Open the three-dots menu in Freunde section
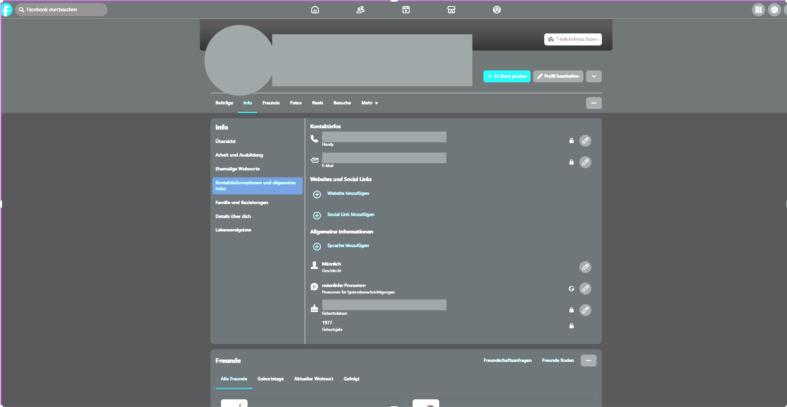This screenshot has height=407, width=787. [589, 360]
